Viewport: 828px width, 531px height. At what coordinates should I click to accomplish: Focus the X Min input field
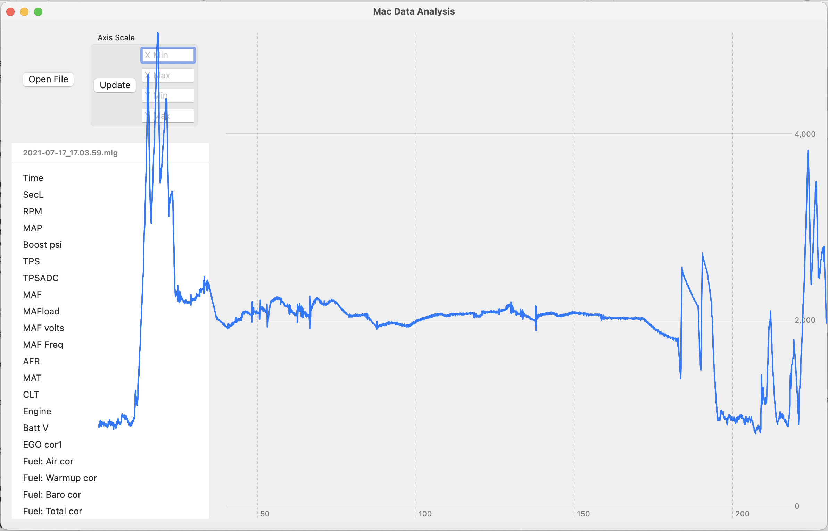point(168,55)
